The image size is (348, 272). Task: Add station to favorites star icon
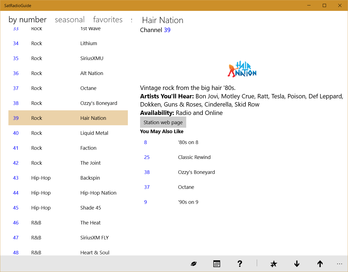click(x=274, y=264)
